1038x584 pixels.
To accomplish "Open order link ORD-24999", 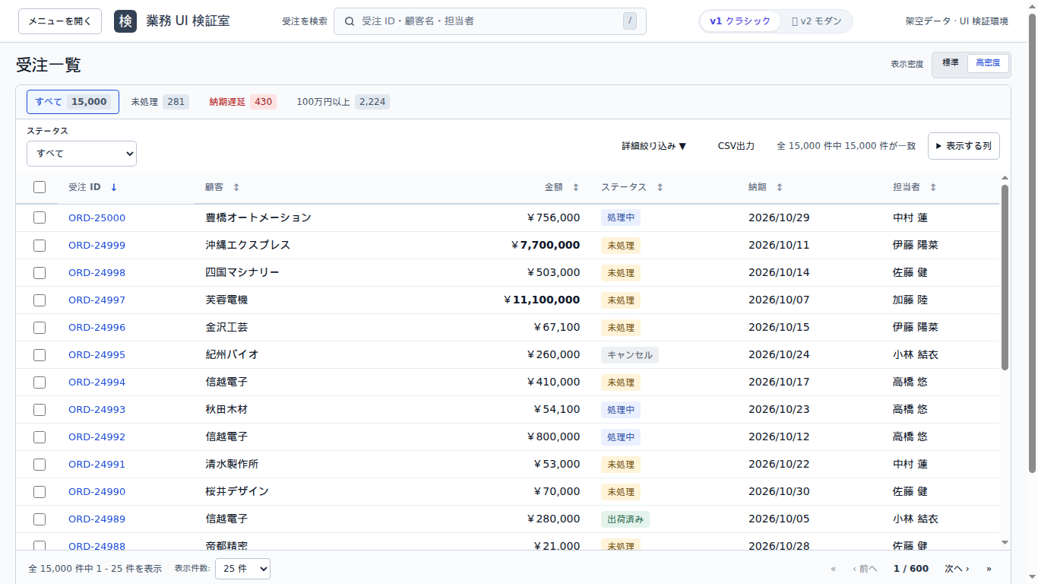I will click(x=97, y=245).
